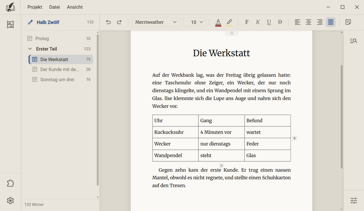
Task: Click the steht table cell
Action: click(x=221, y=155)
